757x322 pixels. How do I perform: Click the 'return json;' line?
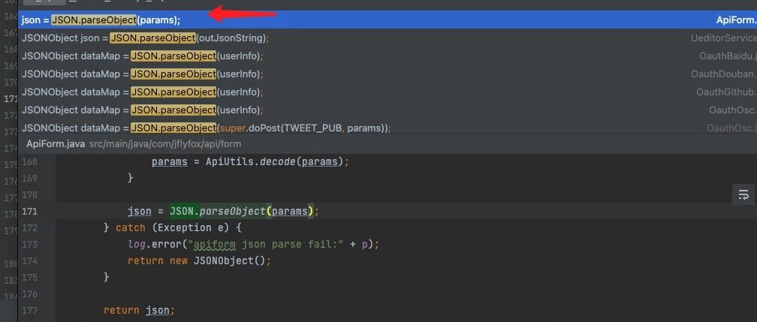click(139, 311)
